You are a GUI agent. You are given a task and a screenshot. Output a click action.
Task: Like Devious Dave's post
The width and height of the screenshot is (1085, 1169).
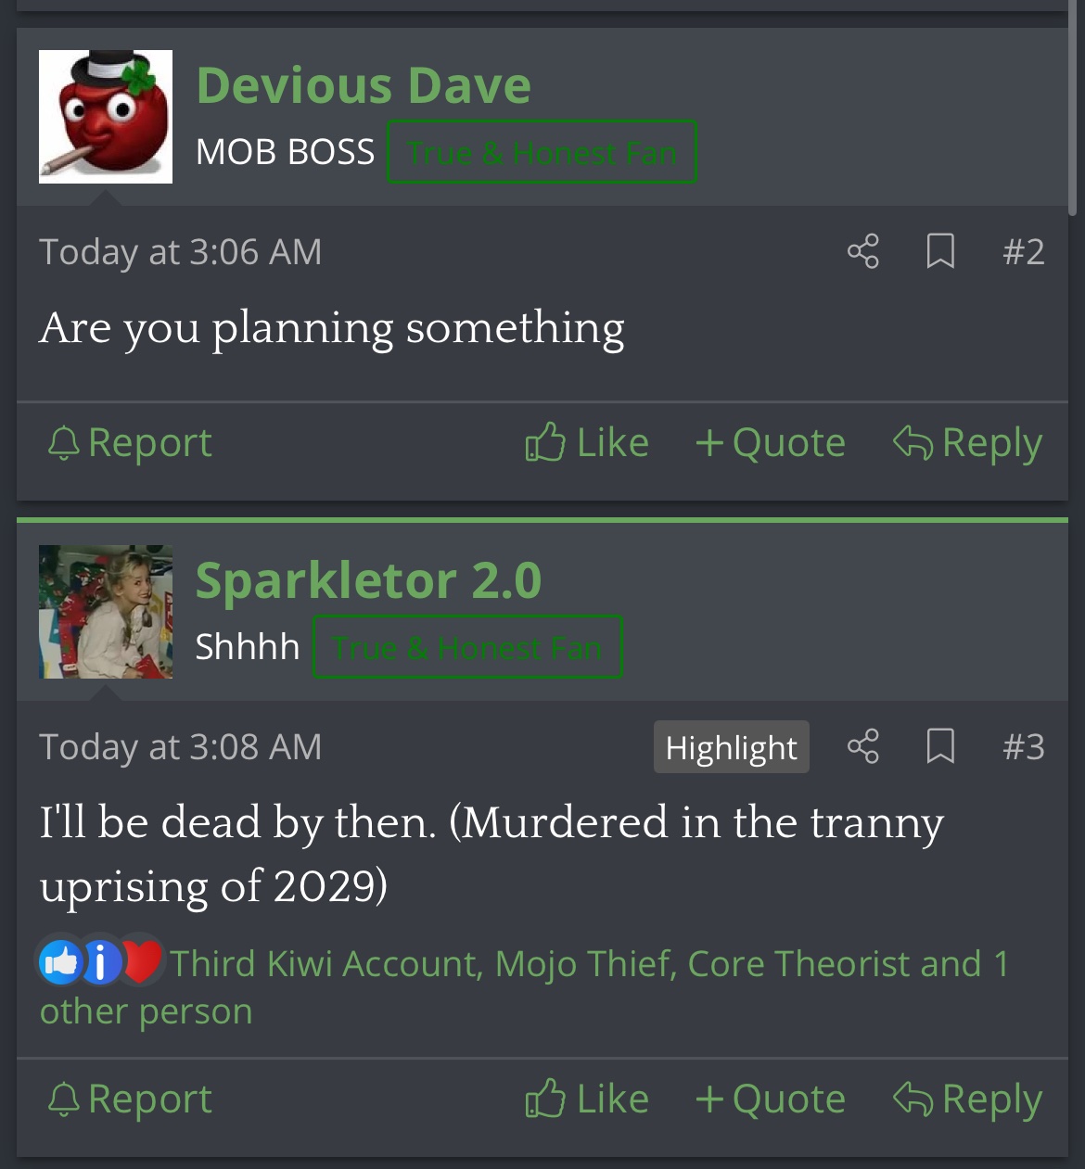[x=586, y=442]
